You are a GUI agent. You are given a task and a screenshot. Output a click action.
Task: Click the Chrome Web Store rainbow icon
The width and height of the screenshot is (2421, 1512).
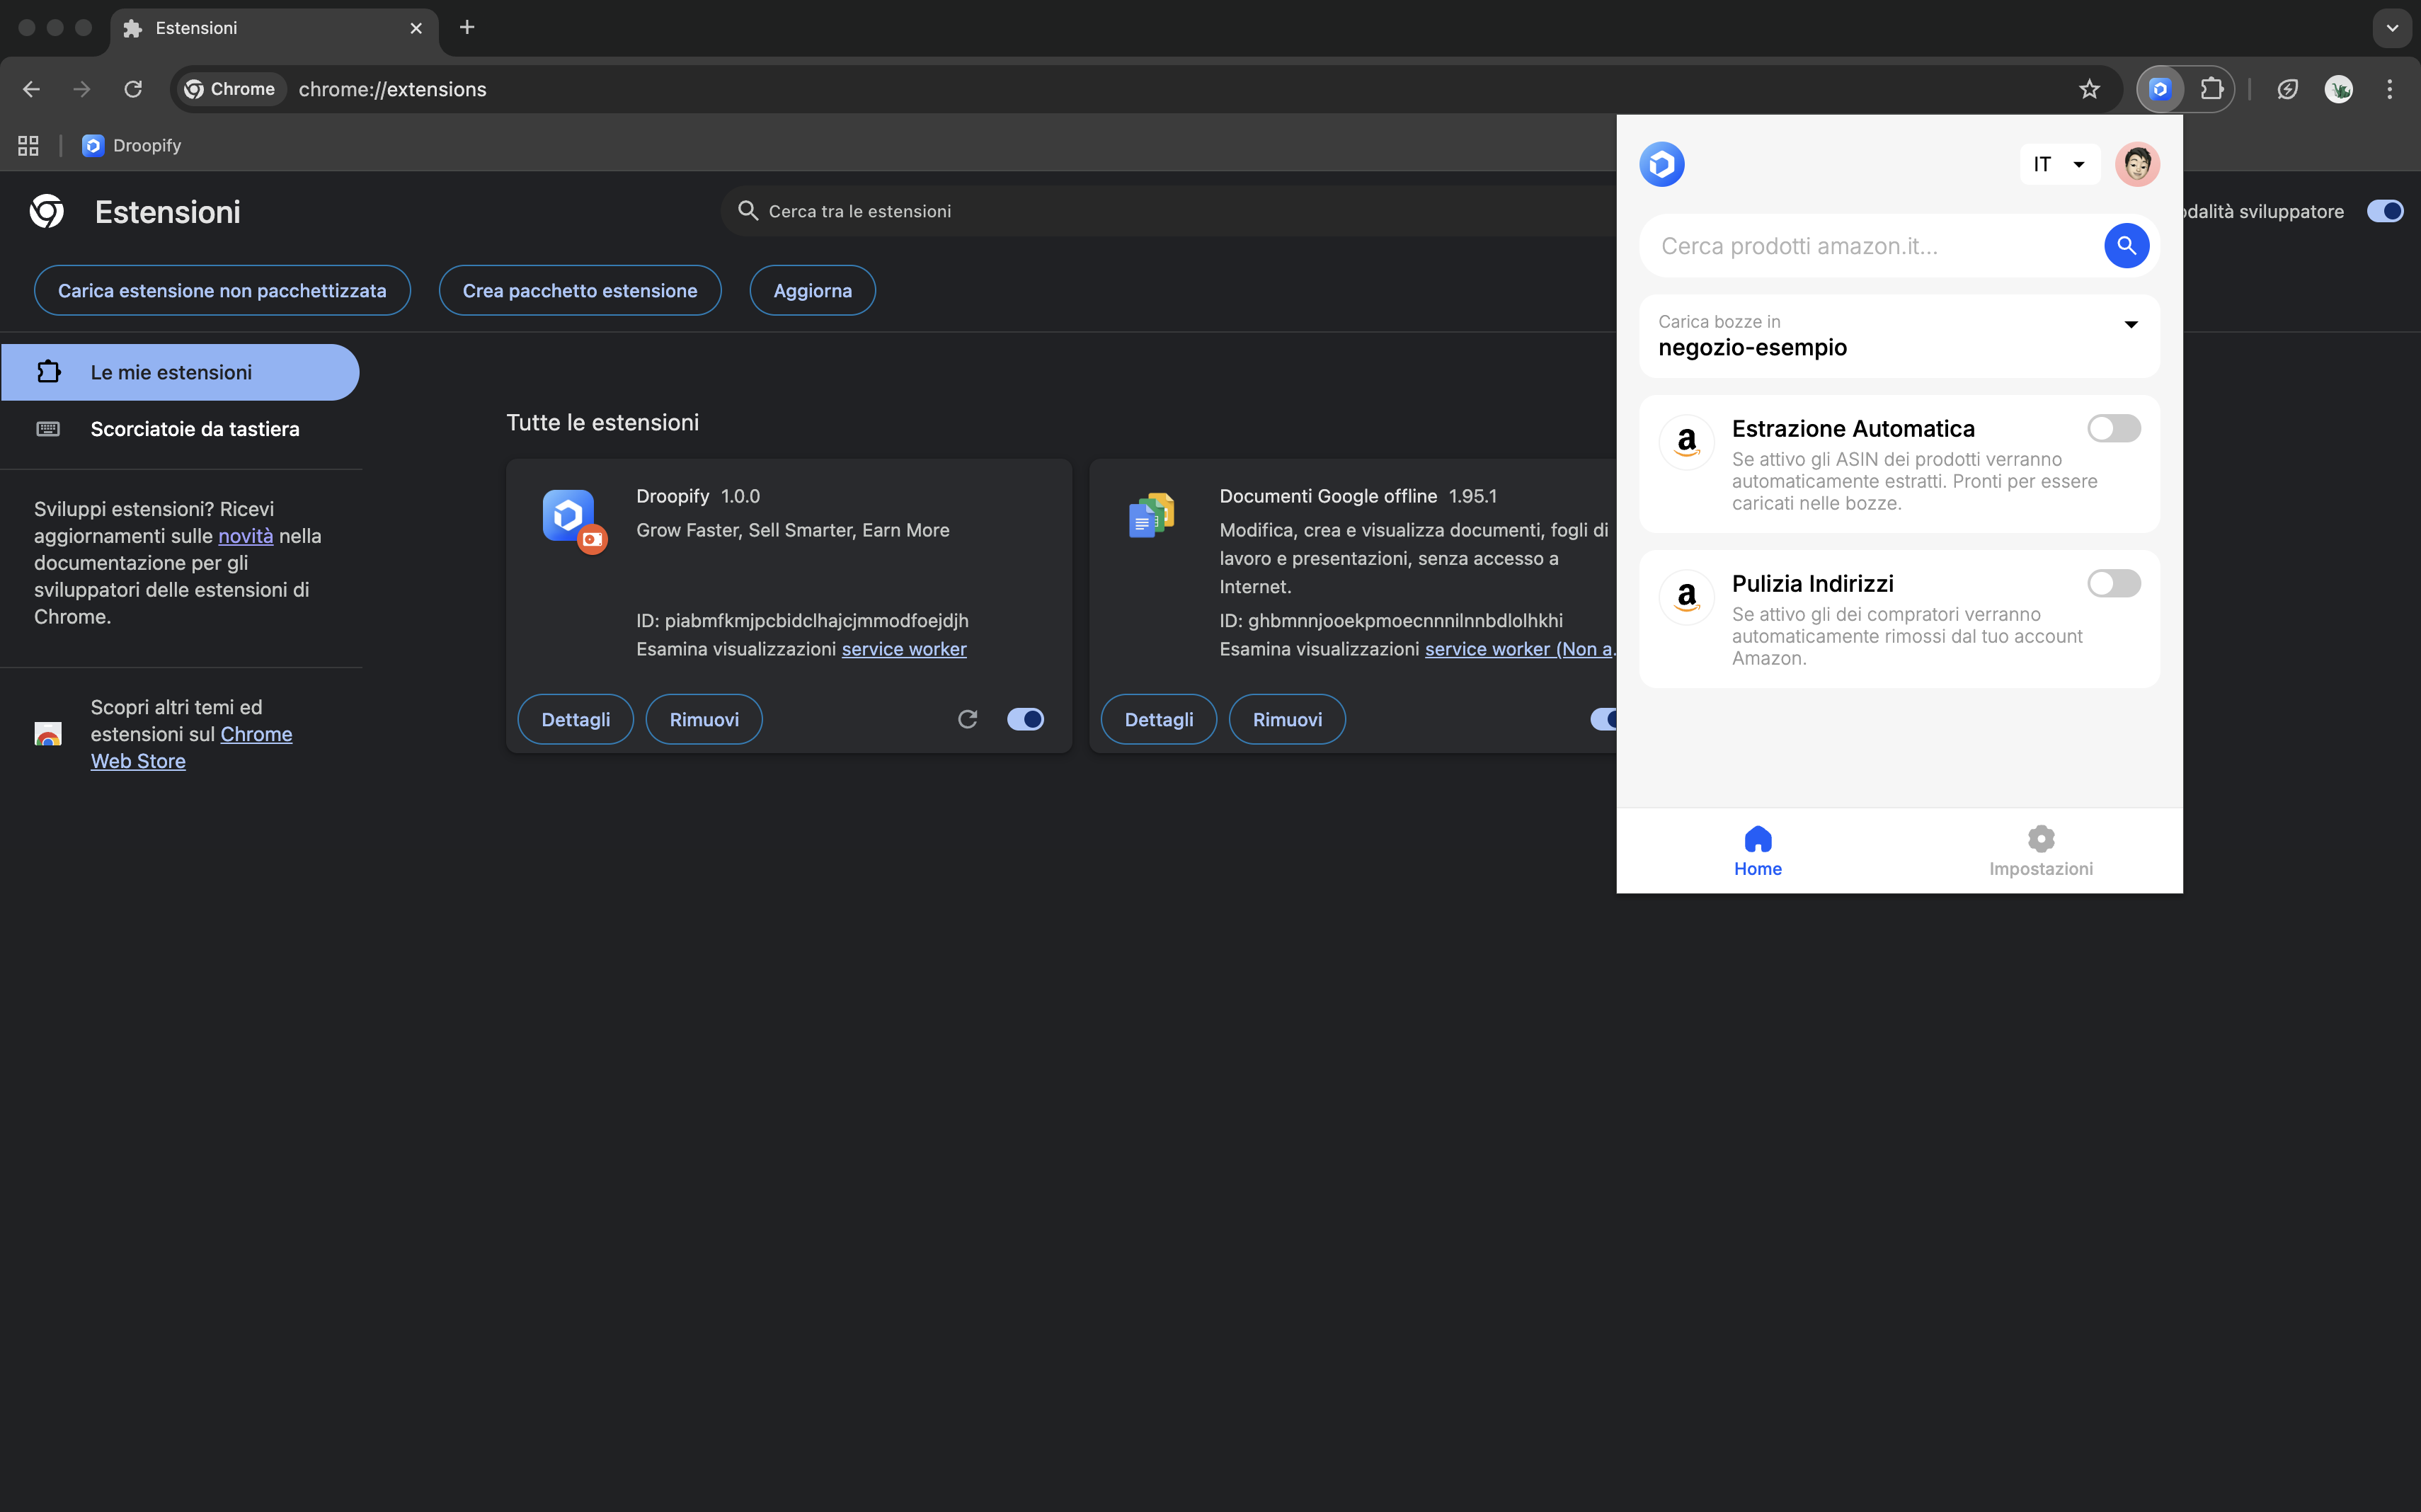(x=48, y=734)
